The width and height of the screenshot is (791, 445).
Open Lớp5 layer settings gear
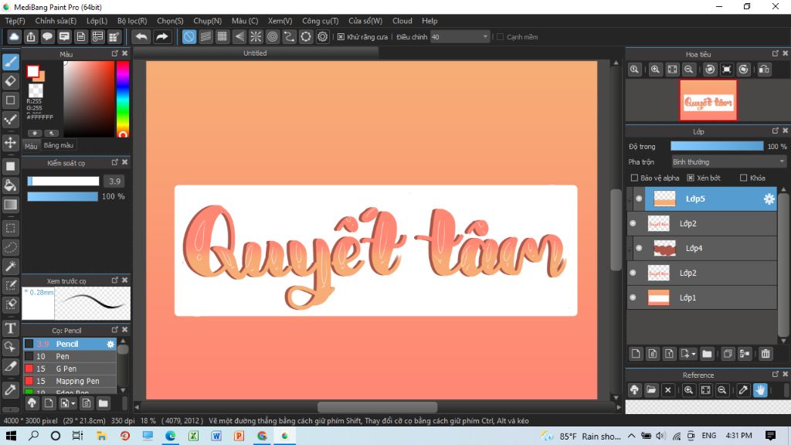click(769, 199)
